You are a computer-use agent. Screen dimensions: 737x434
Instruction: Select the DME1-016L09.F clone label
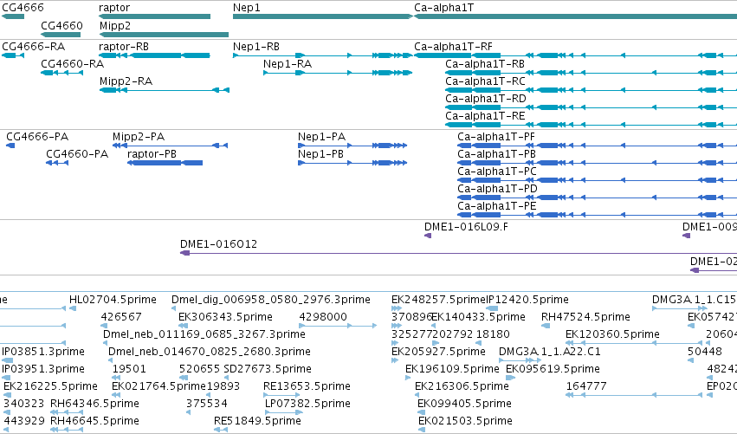[x=466, y=227]
